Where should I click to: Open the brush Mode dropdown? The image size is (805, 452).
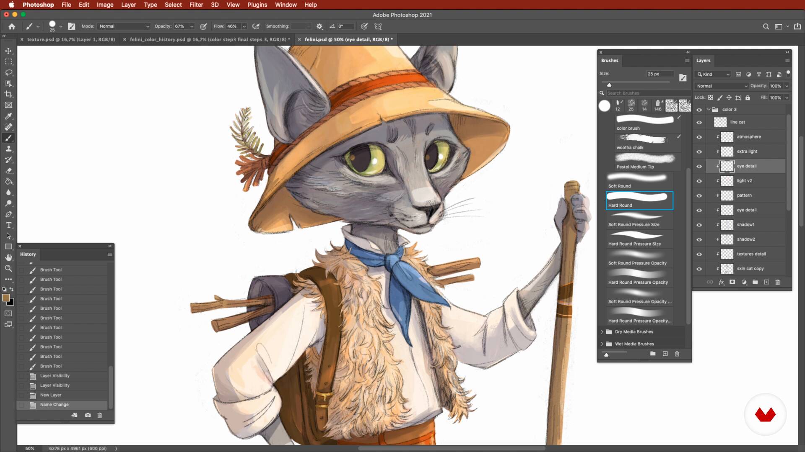point(124,26)
